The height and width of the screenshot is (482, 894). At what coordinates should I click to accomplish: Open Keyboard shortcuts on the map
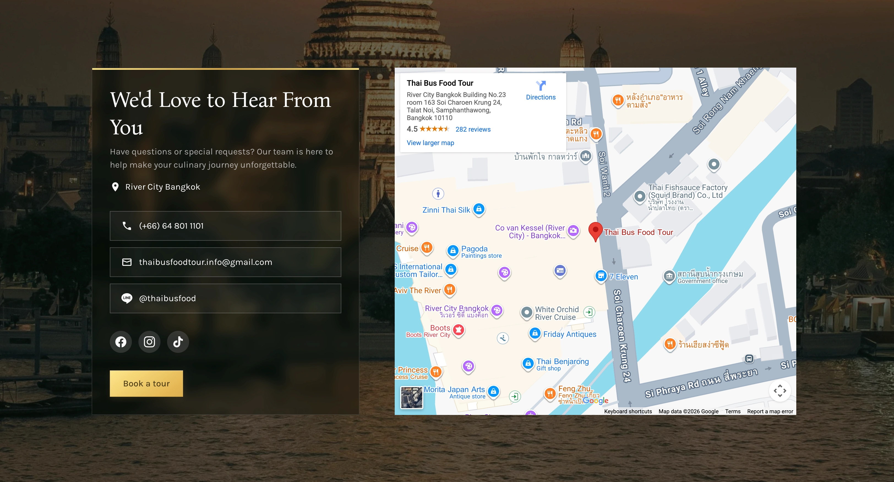(x=628, y=411)
